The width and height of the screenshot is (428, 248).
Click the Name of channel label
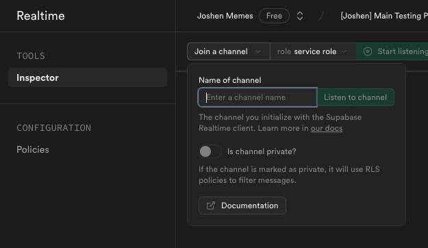[x=230, y=80]
